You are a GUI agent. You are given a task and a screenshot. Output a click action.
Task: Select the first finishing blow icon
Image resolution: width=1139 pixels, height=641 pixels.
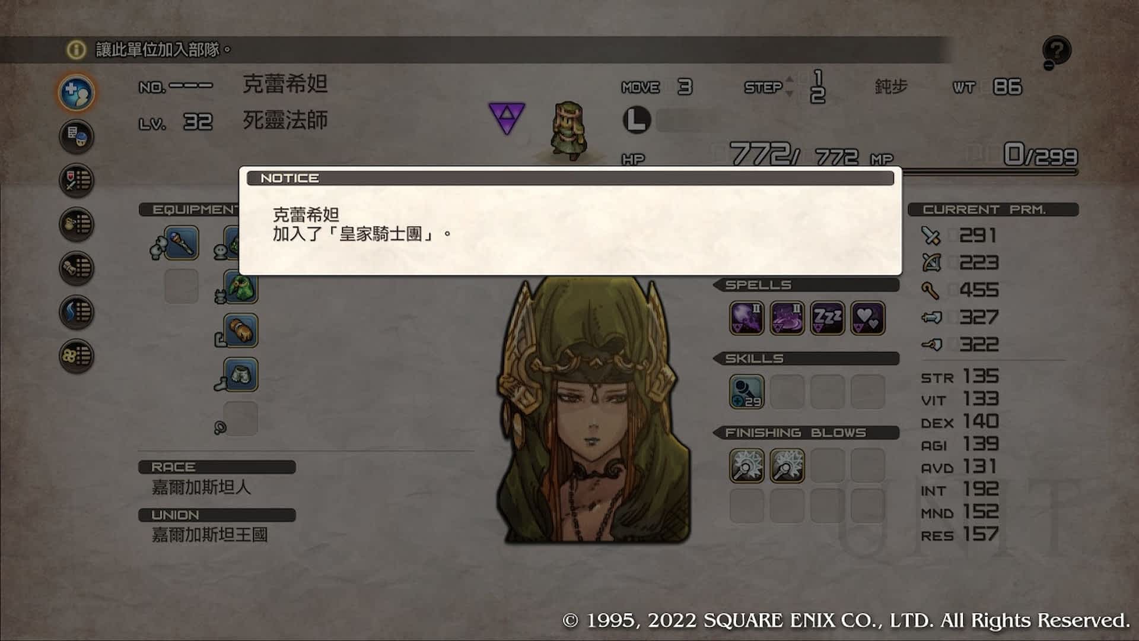tap(747, 465)
